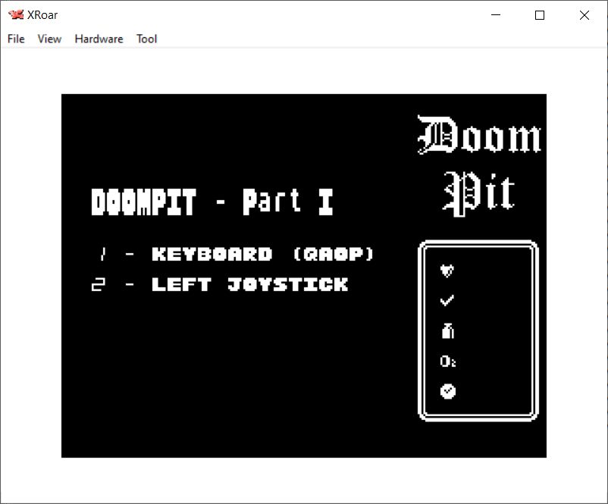
Task: Choose the Keyboard (QAOP) control option
Action: coord(262,254)
